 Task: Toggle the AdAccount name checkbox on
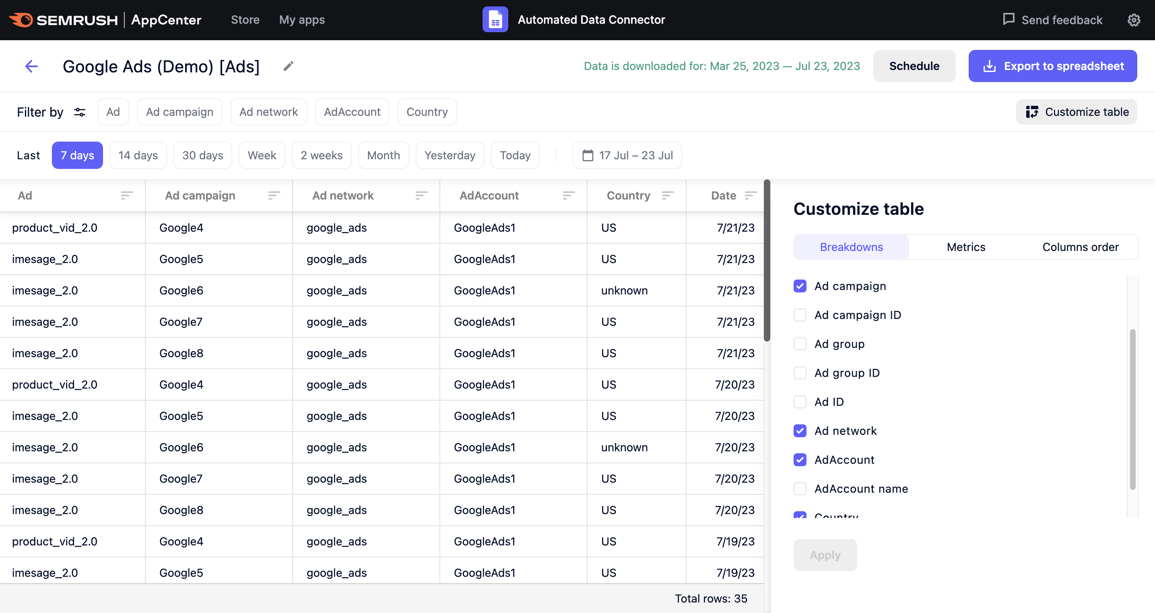click(x=800, y=488)
